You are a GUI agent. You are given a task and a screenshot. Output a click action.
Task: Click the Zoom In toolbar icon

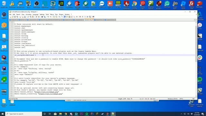48,17
